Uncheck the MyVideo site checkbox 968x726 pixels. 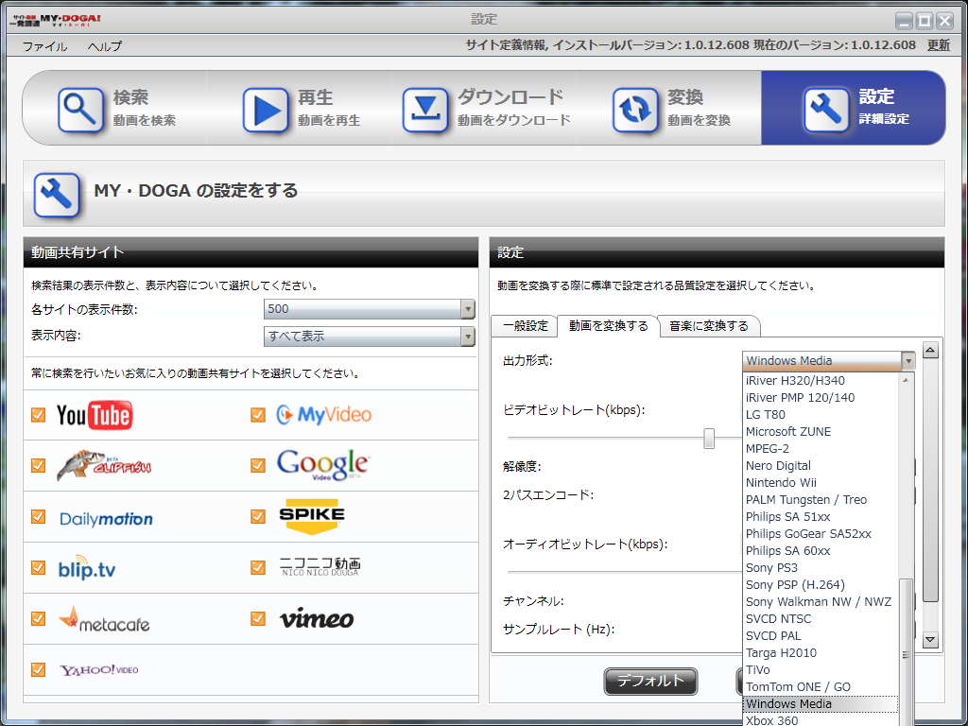[x=258, y=415]
